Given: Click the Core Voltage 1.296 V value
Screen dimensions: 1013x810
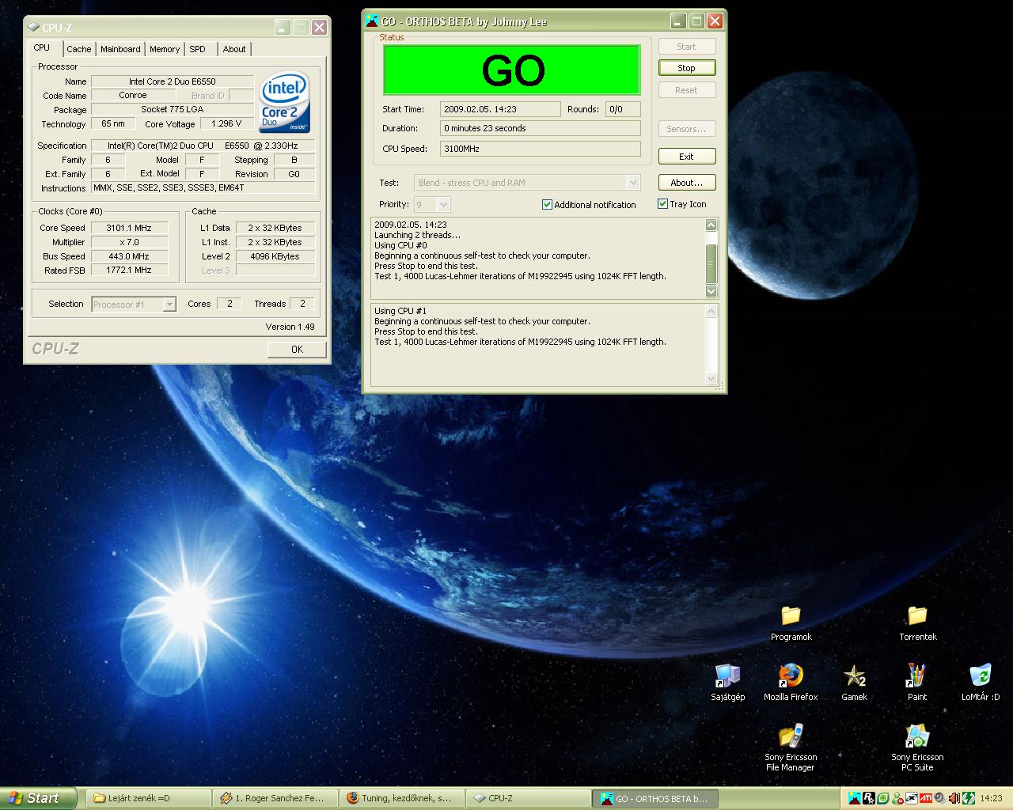Looking at the screenshot, I should tap(227, 123).
